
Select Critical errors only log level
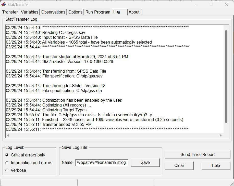(x=25, y=155)
